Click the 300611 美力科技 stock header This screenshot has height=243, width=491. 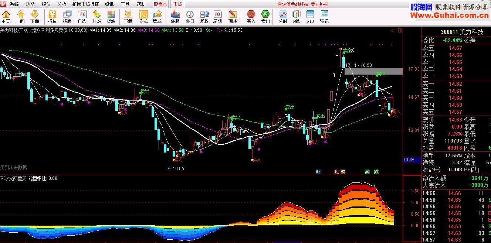click(x=462, y=32)
